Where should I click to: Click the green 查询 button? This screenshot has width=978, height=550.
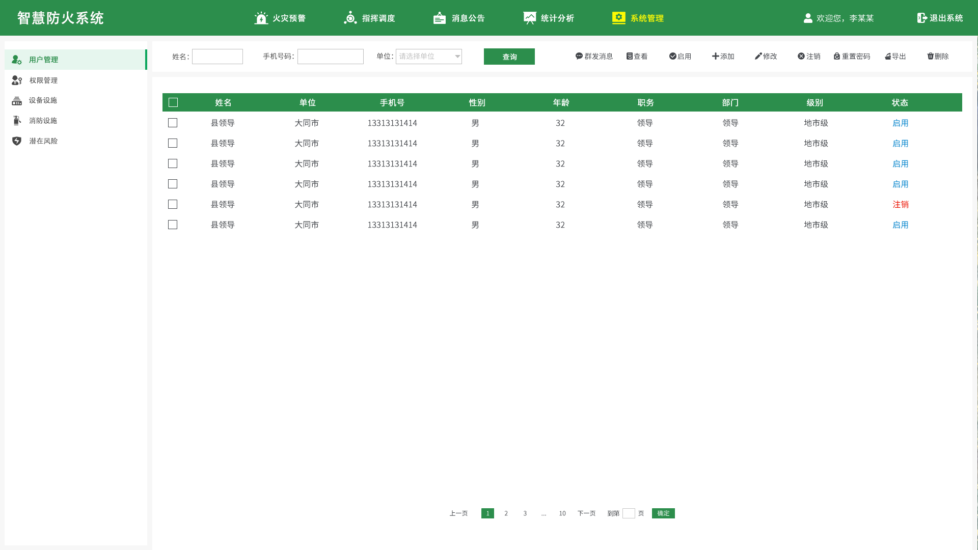(509, 57)
